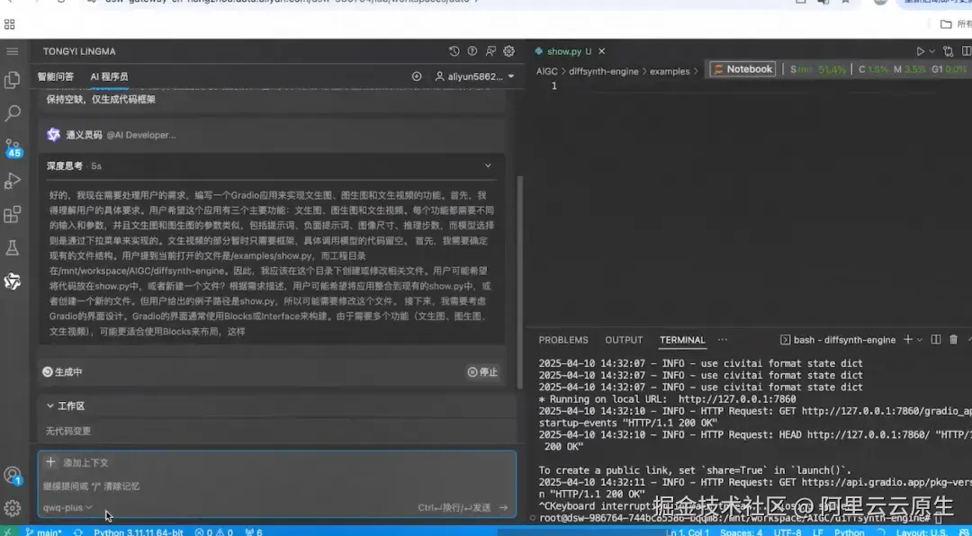Maximize the terminal panel with the chevron
Screen dimensions: 972x536
(967, 340)
